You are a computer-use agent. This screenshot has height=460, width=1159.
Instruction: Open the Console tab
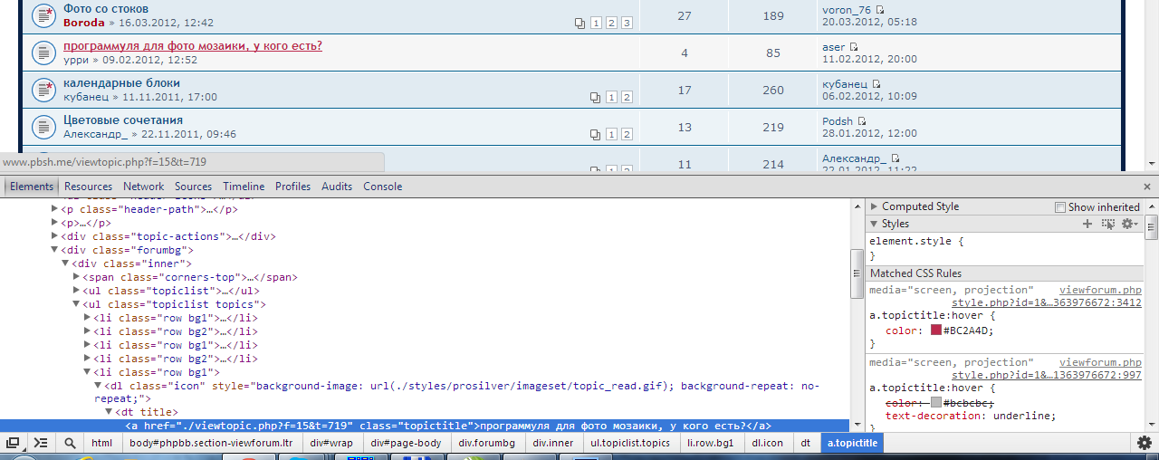(382, 187)
